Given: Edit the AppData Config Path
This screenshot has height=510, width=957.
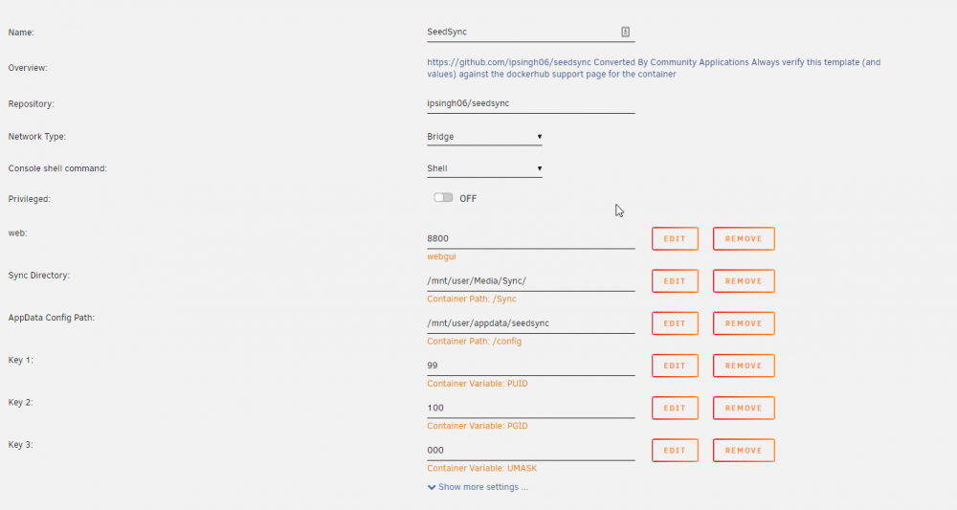Looking at the screenshot, I should 675,323.
